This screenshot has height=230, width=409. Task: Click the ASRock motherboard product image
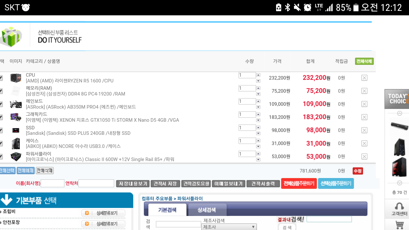click(16, 104)
